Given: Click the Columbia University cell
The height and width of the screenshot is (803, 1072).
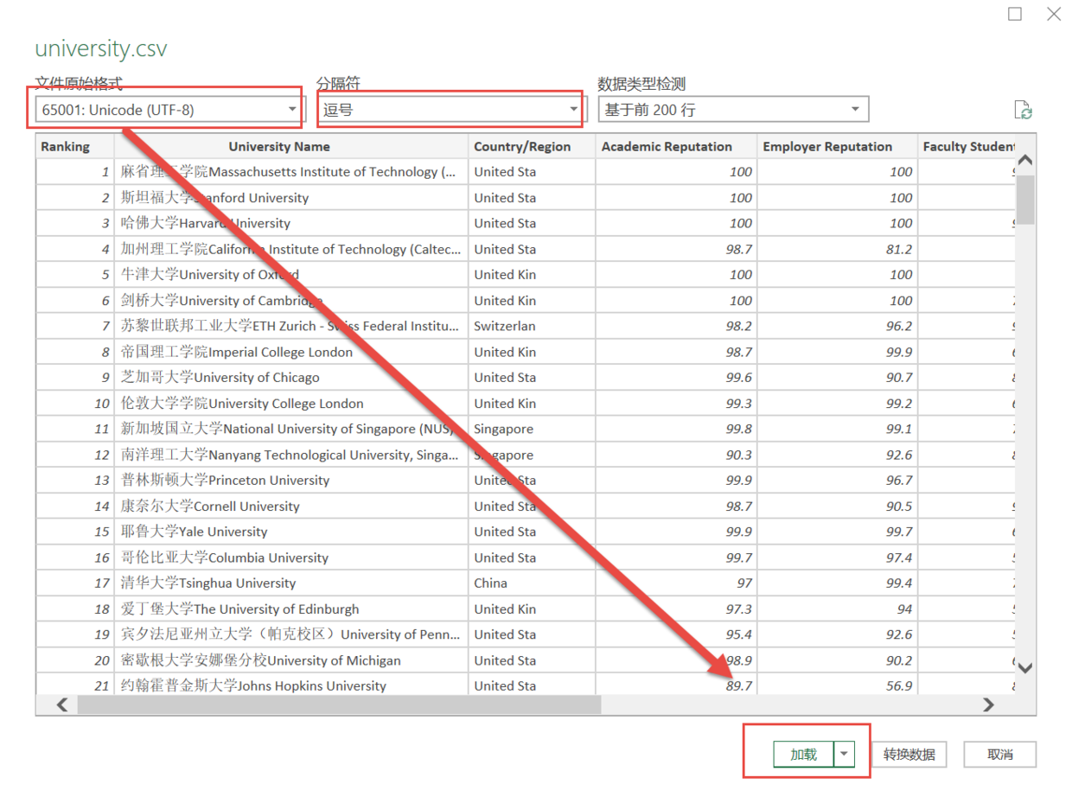Looking at the screenshot, I should (291, 558).
